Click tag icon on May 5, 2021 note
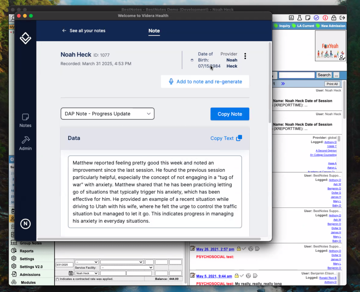This screenshot has width=360, height=292. pyautogui.click(x=255, y=276)
